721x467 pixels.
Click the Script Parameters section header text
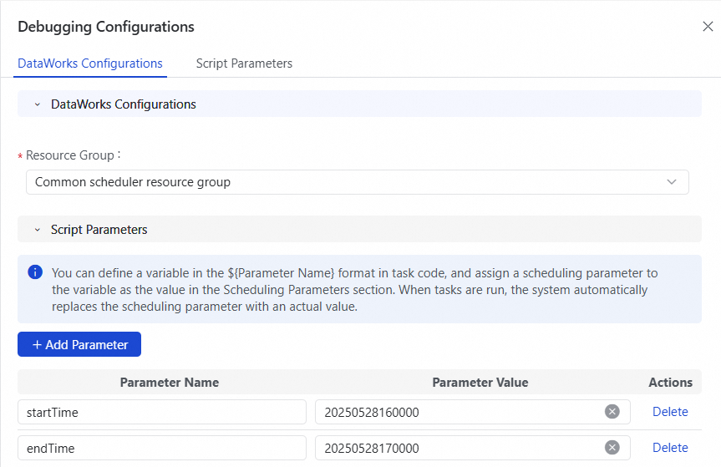point(99,230)
